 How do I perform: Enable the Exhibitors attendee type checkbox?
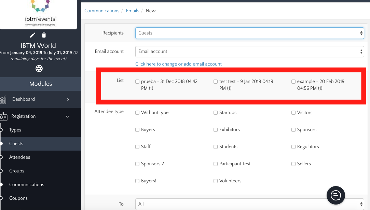[x=216, y=130]
